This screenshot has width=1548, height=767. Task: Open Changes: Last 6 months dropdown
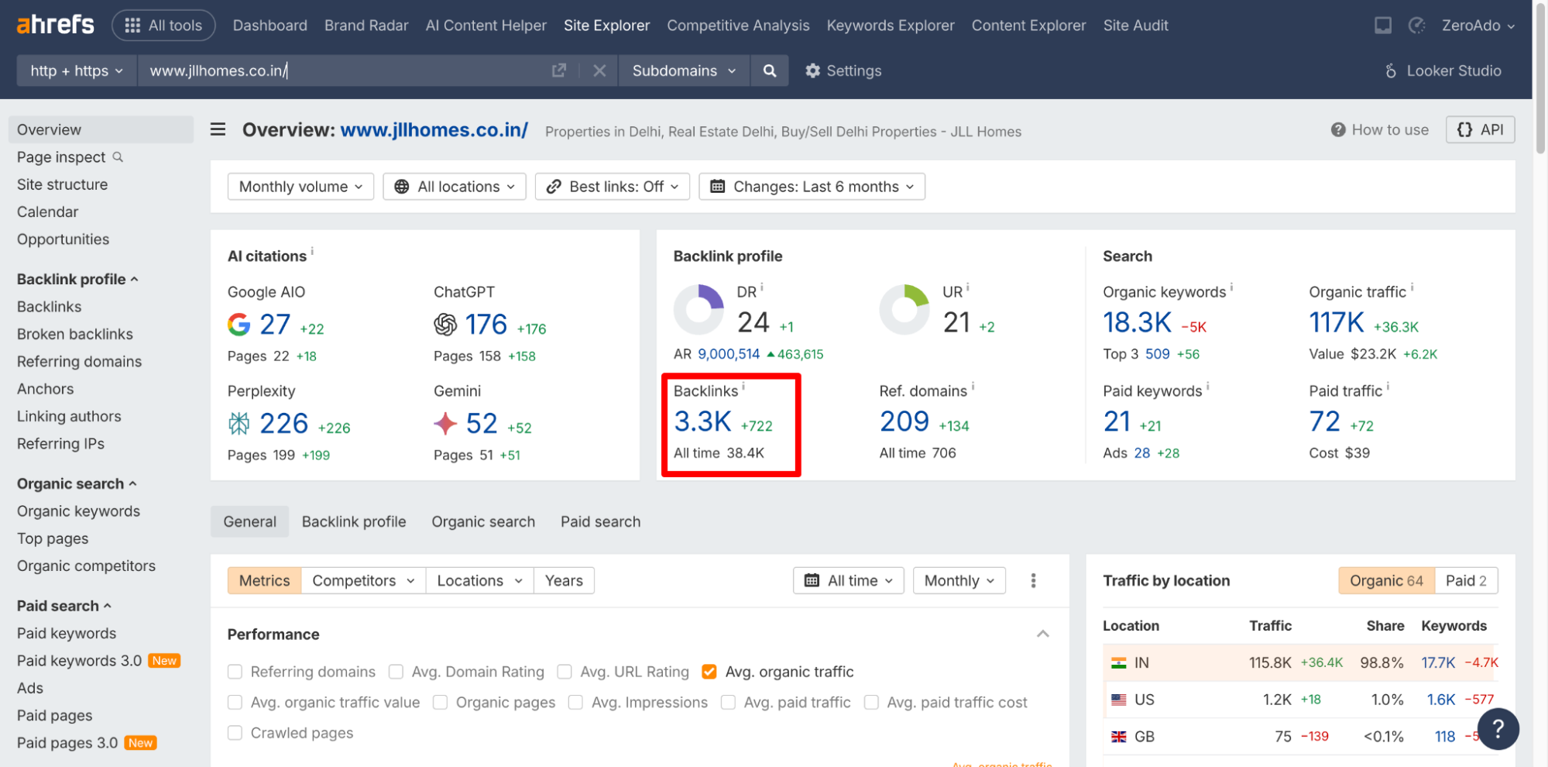tap(812, 187)
